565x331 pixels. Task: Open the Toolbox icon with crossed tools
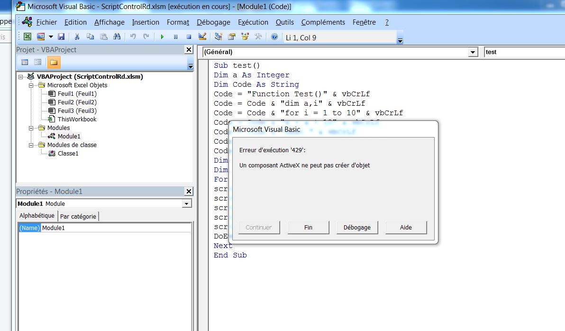tap(258, 37)
